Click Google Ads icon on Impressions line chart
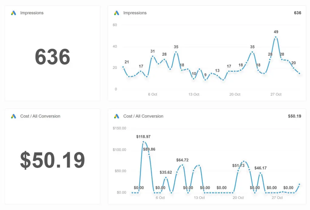Viewport: 310px width, 210px height. [117, 13]
